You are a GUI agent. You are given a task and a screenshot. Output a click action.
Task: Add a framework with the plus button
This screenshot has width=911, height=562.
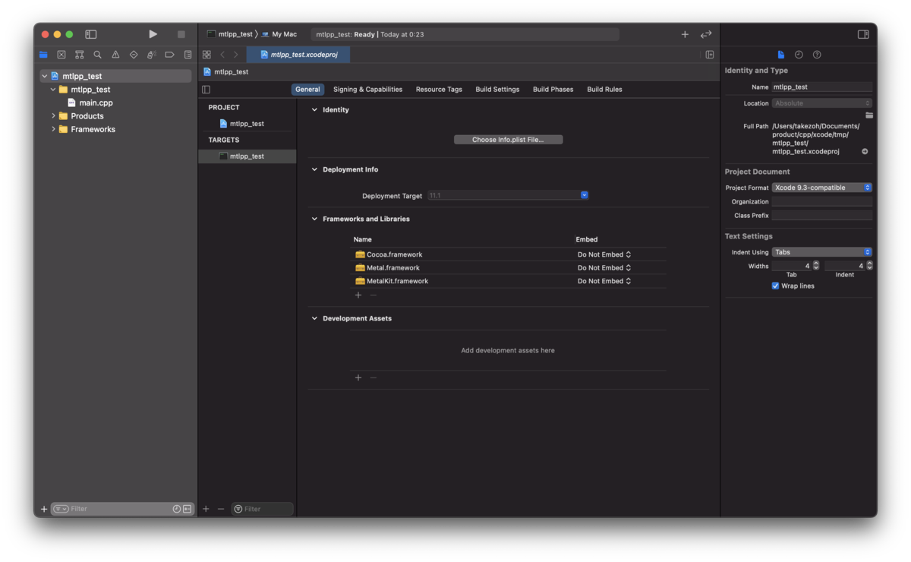tap(358, 295)
